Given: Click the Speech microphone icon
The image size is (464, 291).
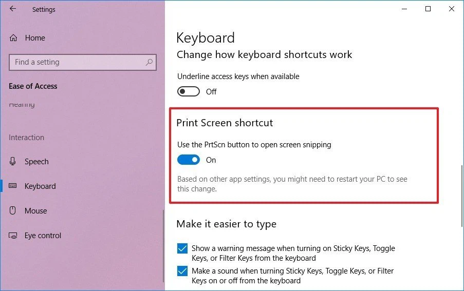Looking at the screenshot, I should click(13, 162).
